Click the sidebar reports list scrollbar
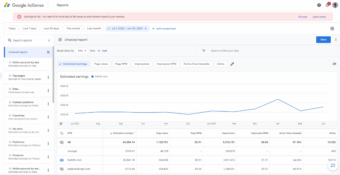Image resolution: width=340 pixels, height=175 pixels. point(53,75)
